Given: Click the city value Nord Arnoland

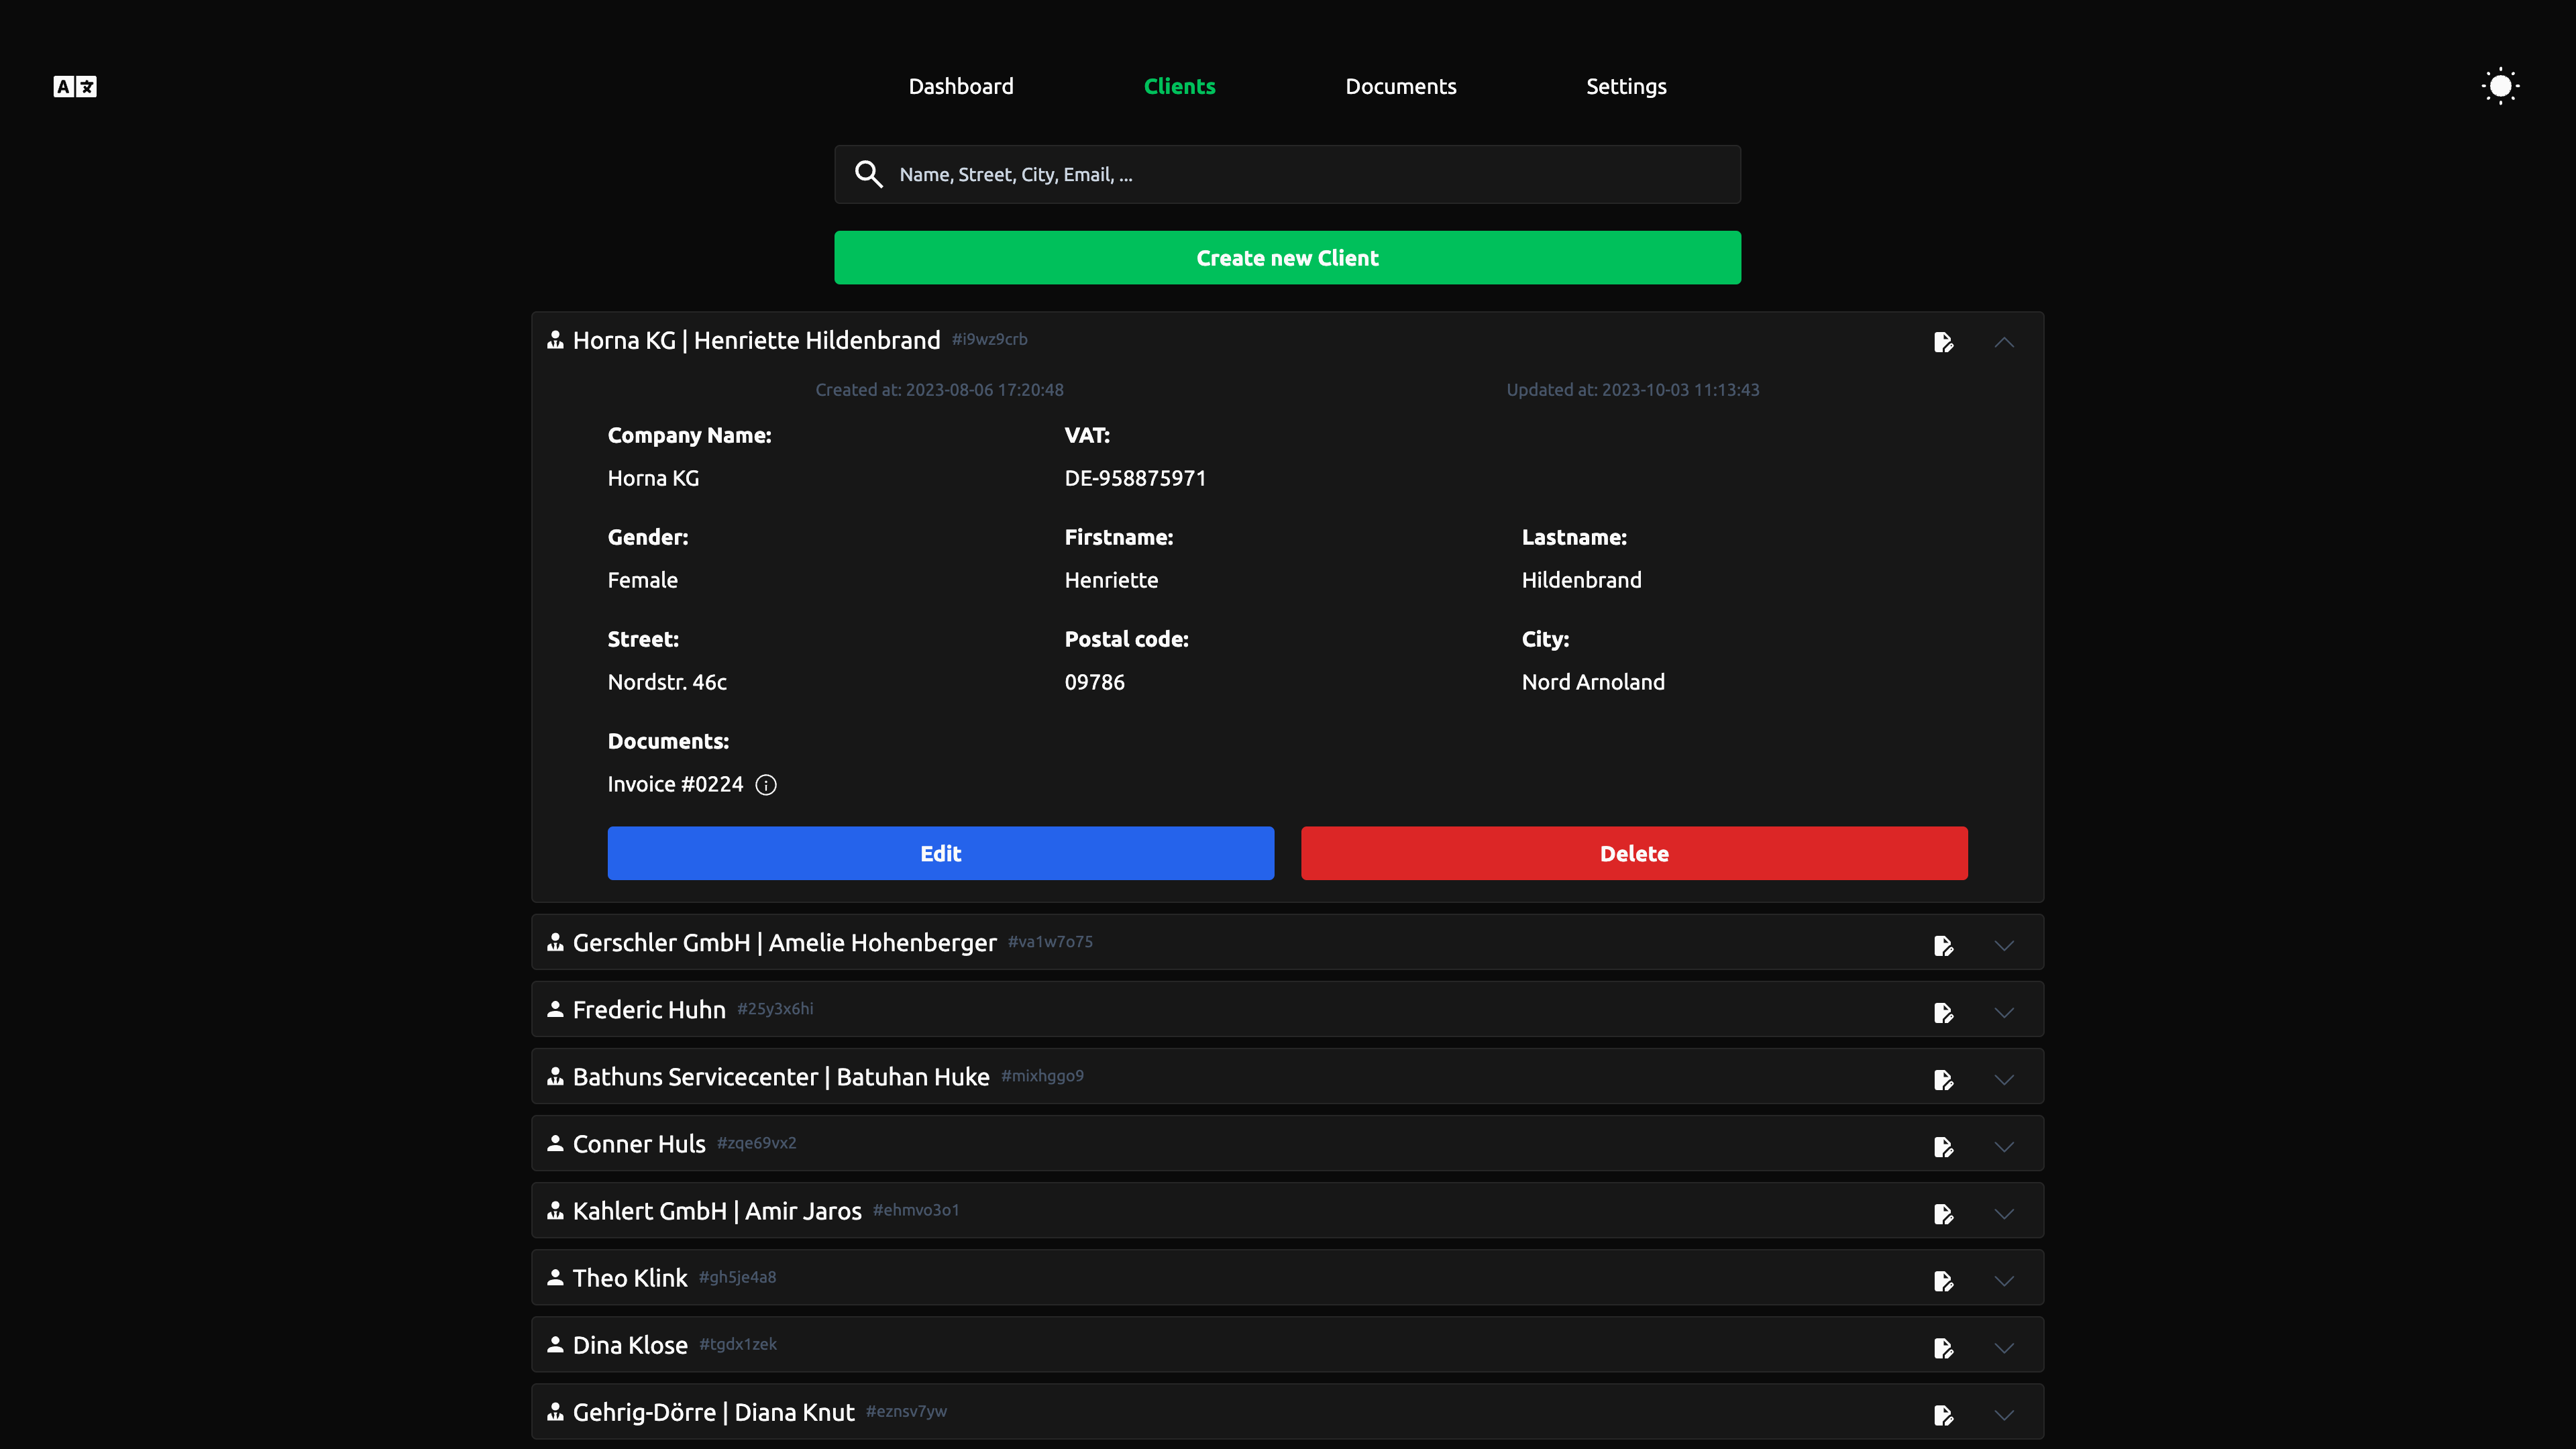Looking at the screenshot, I should pos(1593,682).
